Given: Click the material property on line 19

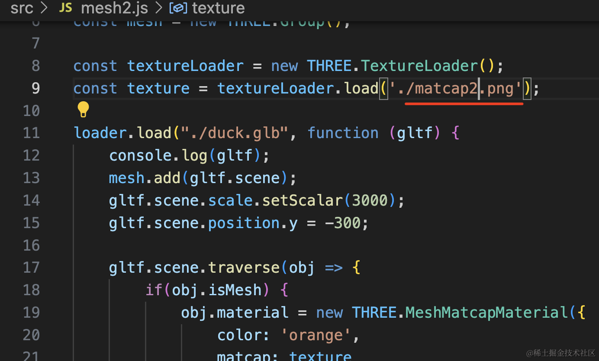Looking at the screenshot, I should [253, 313].
